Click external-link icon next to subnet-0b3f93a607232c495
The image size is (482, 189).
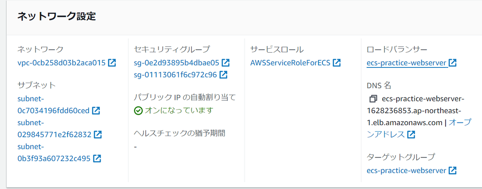(x=97, y=159)
